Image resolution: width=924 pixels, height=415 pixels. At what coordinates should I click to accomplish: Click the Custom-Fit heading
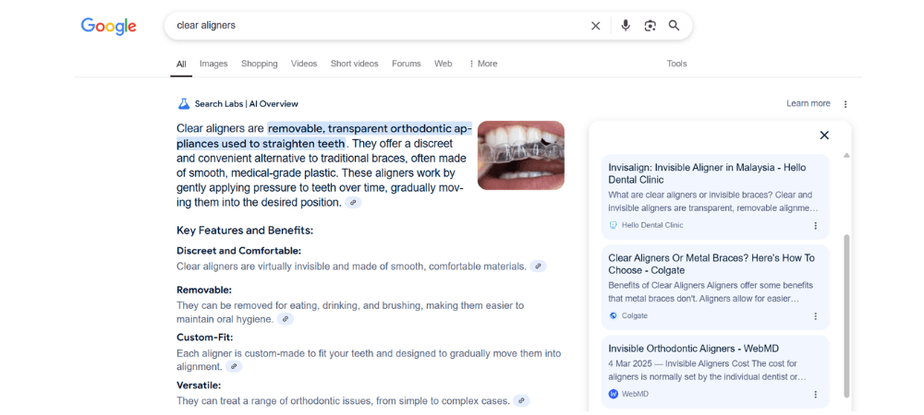tap(204, 338)
